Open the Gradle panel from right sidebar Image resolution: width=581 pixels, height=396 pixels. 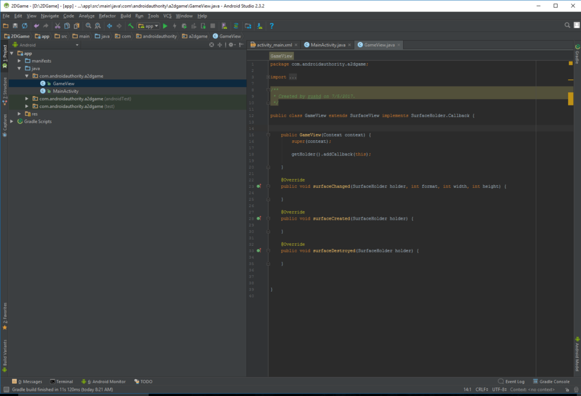click(x=578, y=56)
